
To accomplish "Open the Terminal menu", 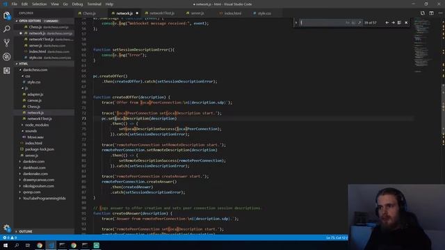I will 95,4.
